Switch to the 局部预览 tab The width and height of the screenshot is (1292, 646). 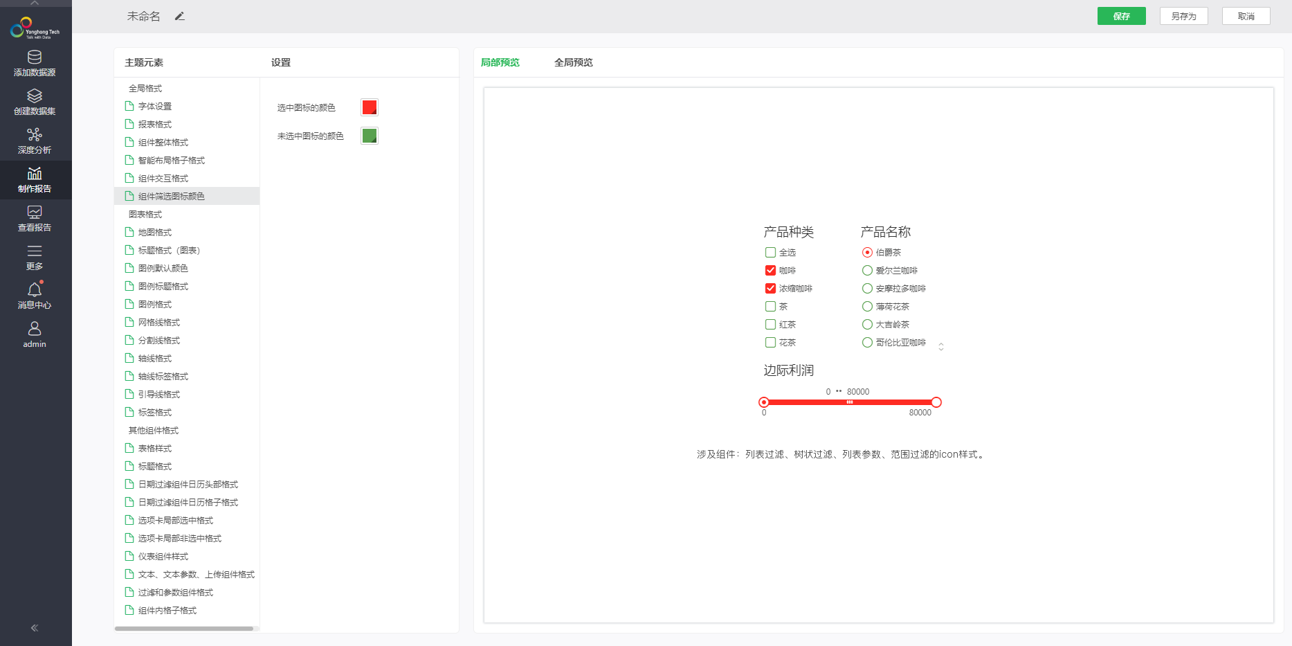click(x=500, y=62)
